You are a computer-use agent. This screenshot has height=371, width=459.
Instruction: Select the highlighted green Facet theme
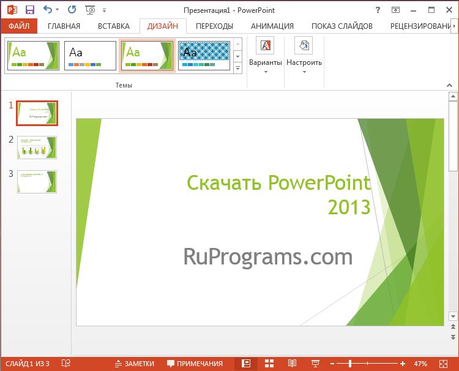point(147,56)
